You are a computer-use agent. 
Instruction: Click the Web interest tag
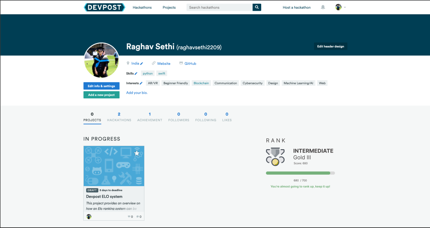(322, 83)
